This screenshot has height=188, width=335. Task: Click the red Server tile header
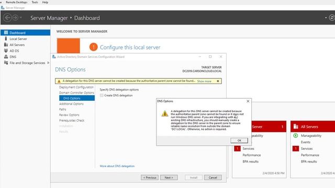click(x=269, y=126)
